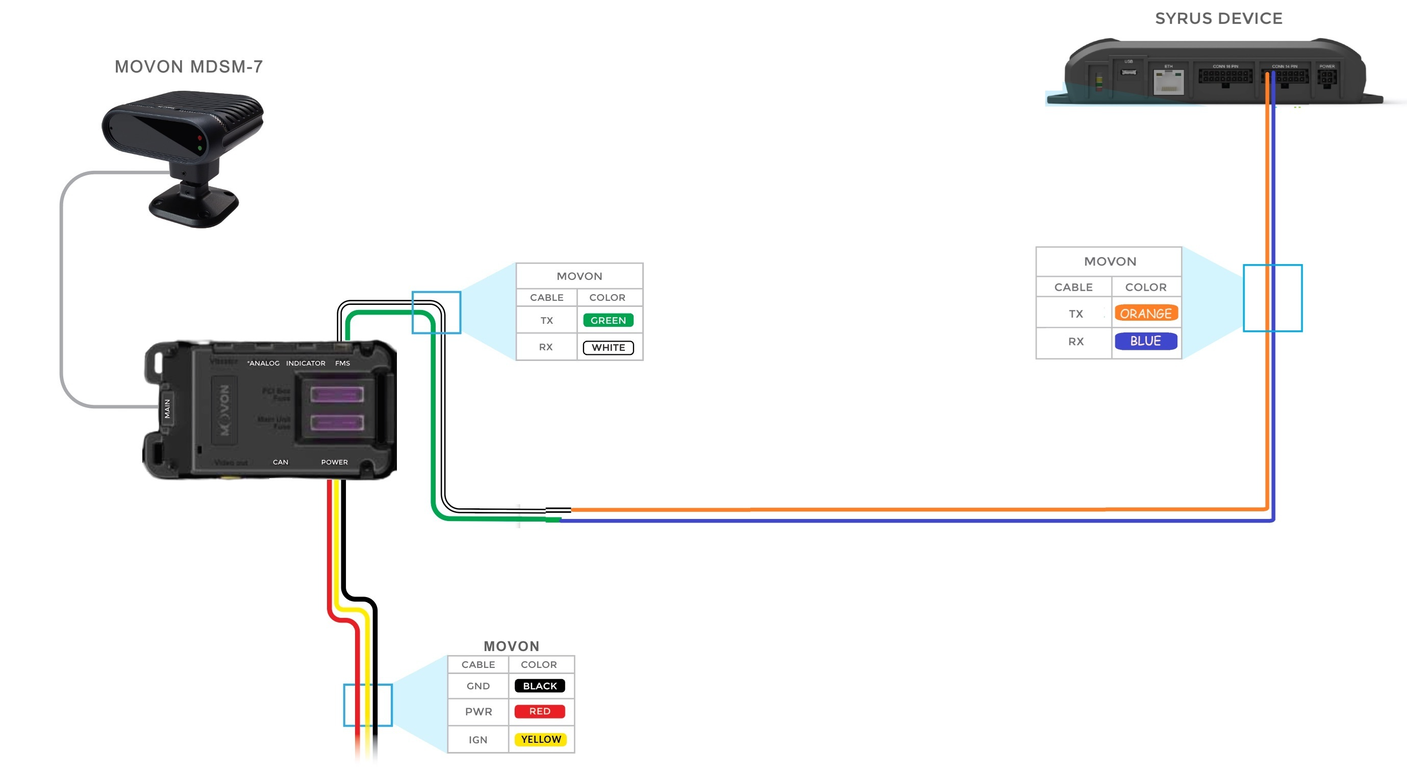Select the BLUE color label

(x=1146, y=341)
